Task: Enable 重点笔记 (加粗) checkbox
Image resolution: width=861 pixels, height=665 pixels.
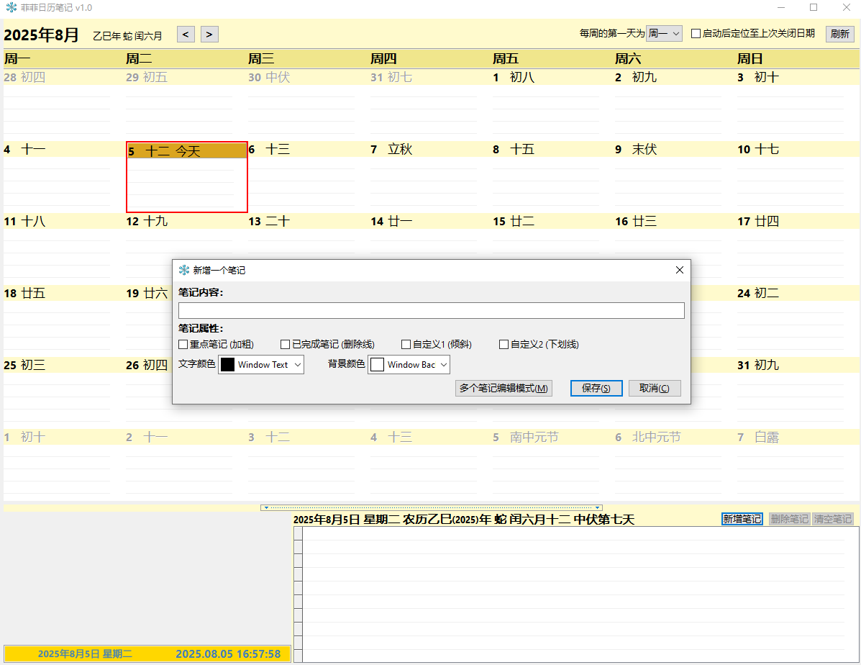Action: [183, 345]
